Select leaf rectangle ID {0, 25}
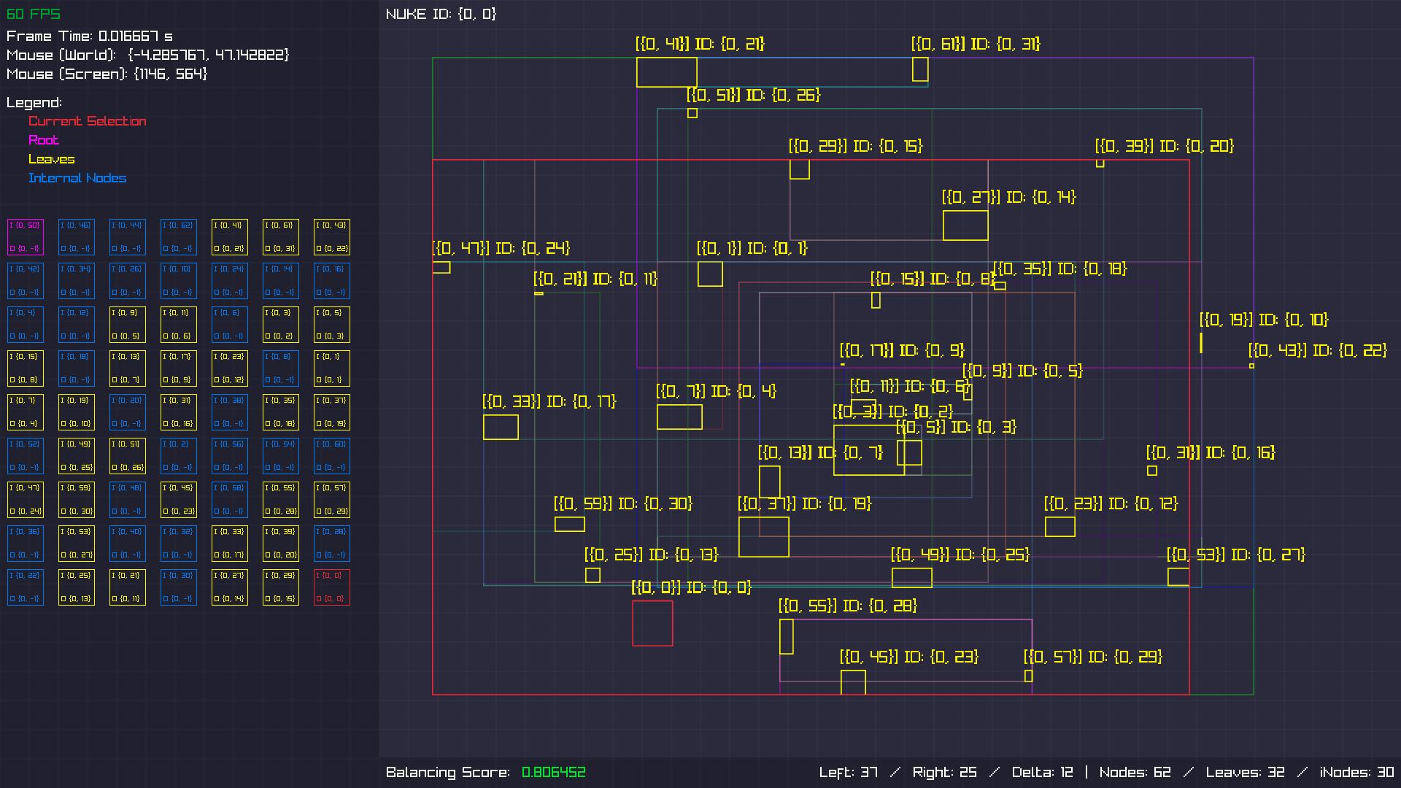This screenshot has height=788, width=1401. coord(912,578)
